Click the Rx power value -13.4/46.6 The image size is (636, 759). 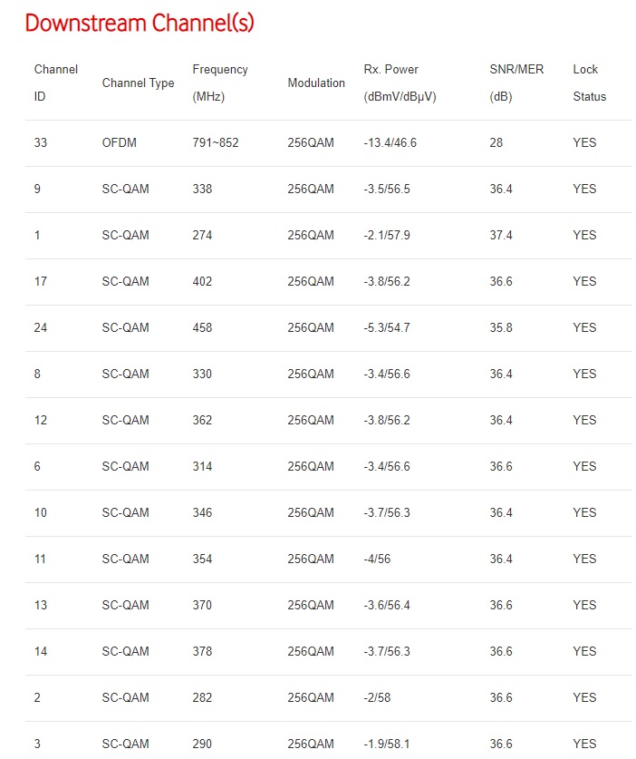(x=390, y=143)
